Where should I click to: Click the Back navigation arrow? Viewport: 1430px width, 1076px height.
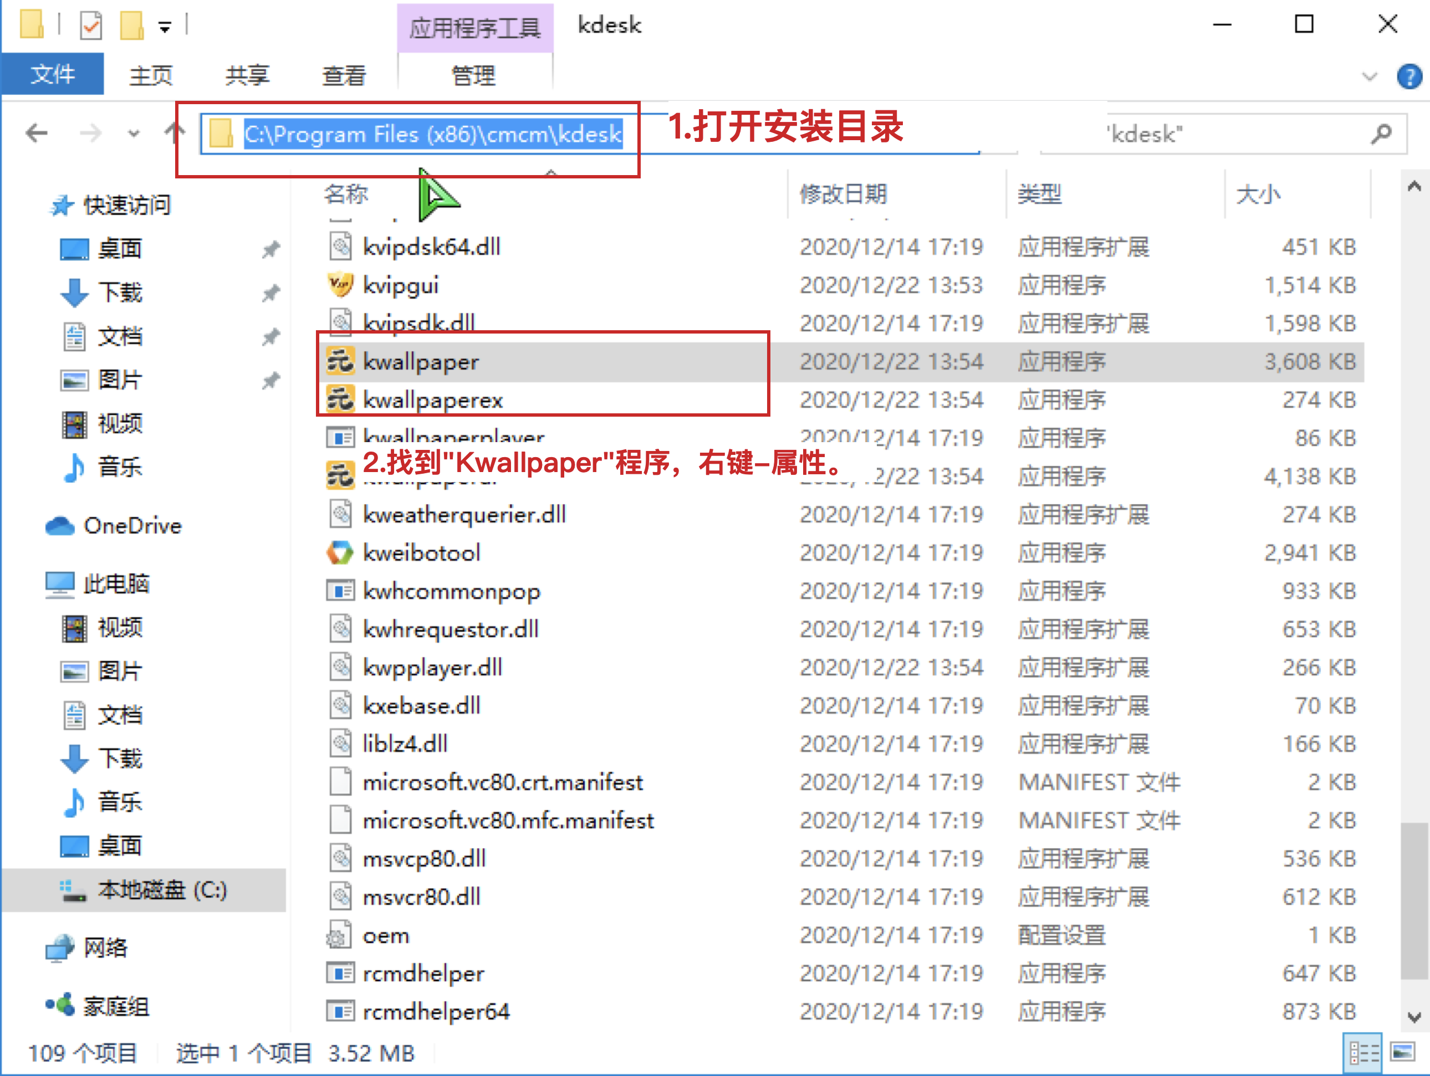(x=37, y=134)
